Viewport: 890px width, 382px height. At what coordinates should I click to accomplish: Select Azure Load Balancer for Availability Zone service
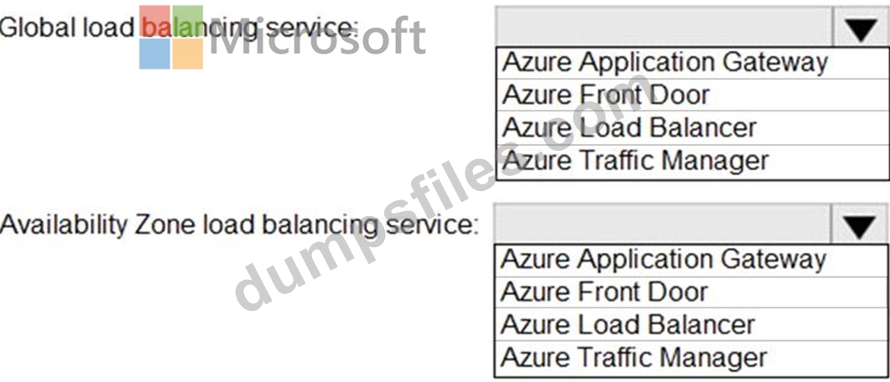pos(690,325)
